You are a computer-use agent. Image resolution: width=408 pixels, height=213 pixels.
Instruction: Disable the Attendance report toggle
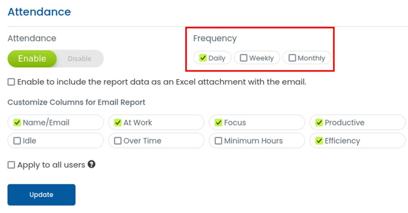(80, 59)
